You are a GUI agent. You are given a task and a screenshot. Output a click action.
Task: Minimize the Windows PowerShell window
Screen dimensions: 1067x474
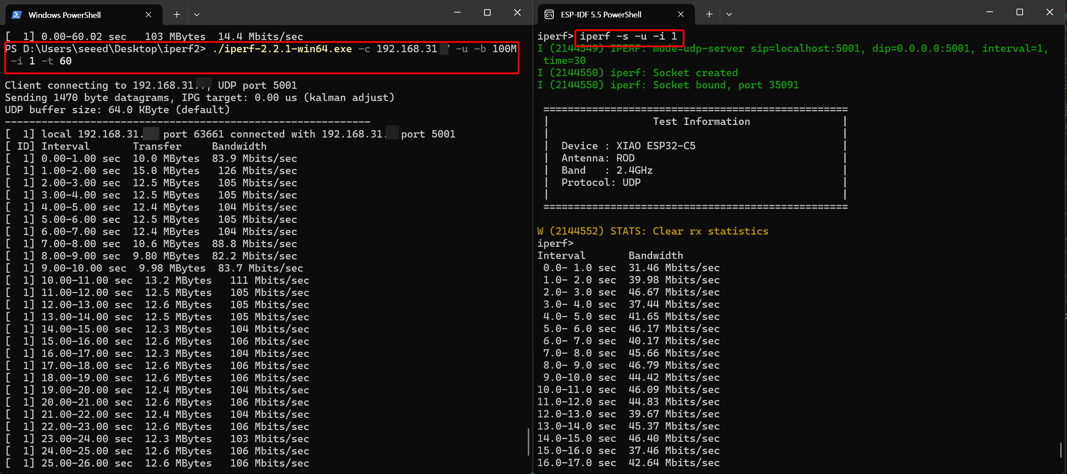pos(457,13)
